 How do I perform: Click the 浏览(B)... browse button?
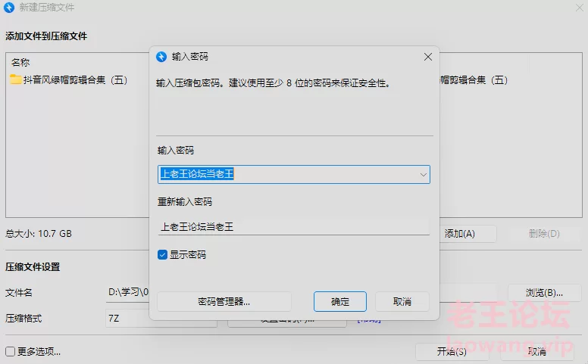[x=544, y=292]
